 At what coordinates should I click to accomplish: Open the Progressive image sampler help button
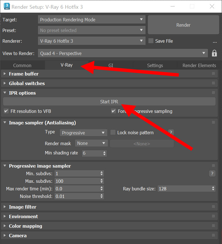(212, 173)
